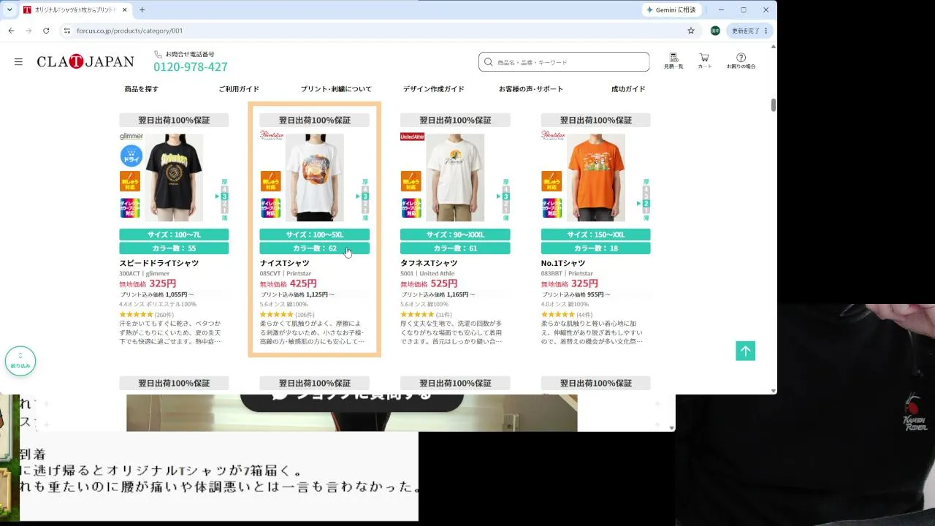The height and width of the screenshot is (526, 935).
Task: Open the ナイスTシャツ product title
Action: pyautogui.click(x=285, y=263)
